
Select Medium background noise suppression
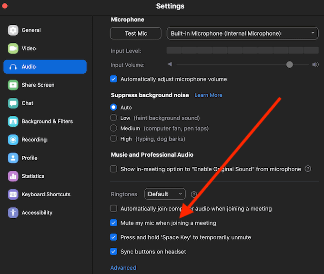113,128
